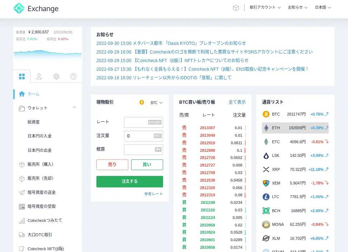
Task: Open 日本円の出金 in the sidebar
Action: pyautogui.click(x=39, y=150)
